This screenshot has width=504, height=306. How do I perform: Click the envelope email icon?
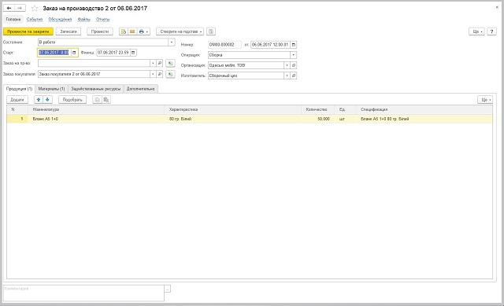point(132,31)
